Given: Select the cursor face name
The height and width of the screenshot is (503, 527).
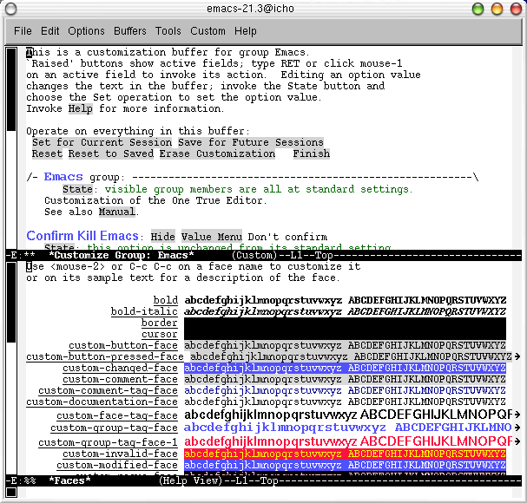Looking at the screenshot, I should (x=160, y=334).
